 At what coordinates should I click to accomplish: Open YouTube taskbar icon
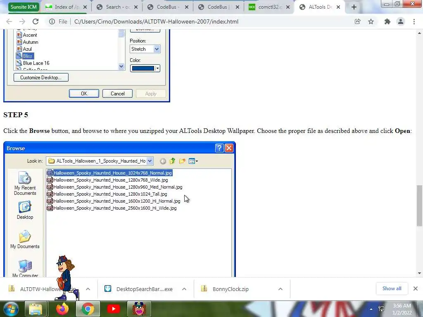[x=114, y=309]
